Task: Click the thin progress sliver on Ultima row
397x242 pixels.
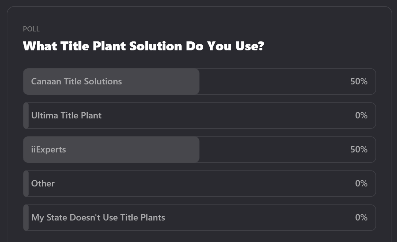Action: point(26,116)
